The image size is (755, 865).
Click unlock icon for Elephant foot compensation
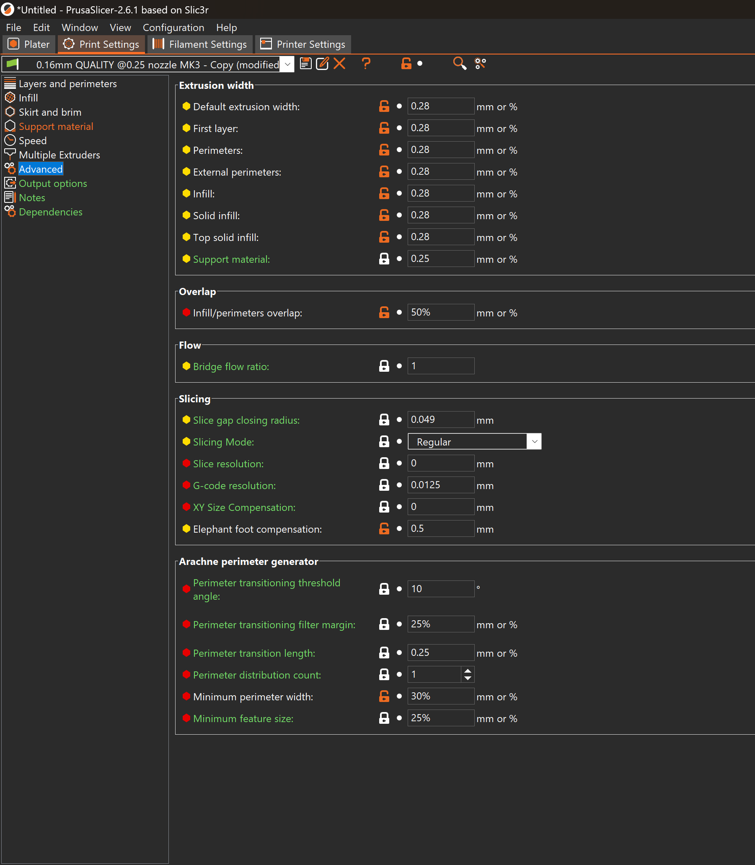coord(384,529)
